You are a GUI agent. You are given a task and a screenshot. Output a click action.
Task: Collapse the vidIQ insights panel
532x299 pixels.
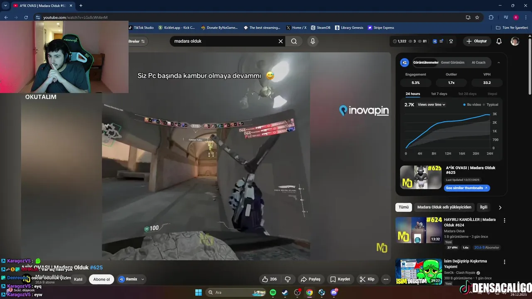tap(499, 63)
